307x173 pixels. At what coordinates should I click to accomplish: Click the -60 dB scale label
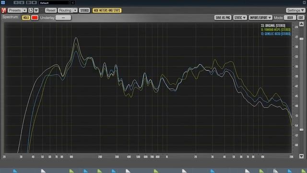(296, 145)
